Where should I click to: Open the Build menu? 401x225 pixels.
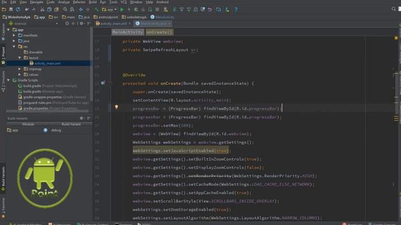[93, 2]
